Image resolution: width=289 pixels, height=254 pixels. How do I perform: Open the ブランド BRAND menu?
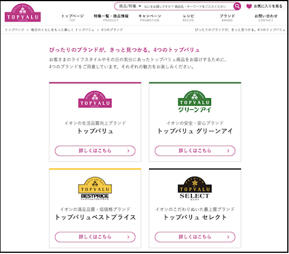[x=227, y=18]
